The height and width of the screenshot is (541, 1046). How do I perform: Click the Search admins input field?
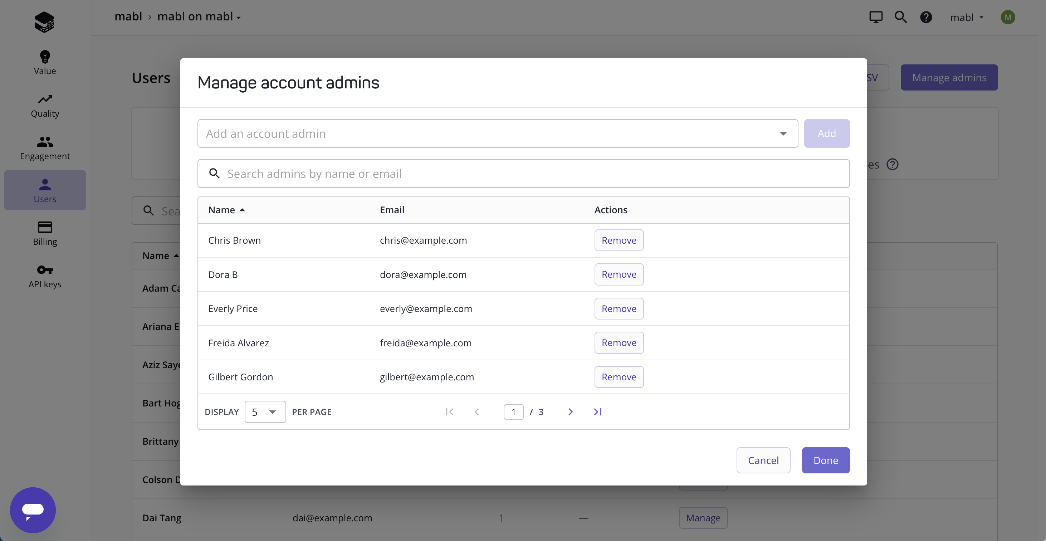pyautogui.click(x=523, y=174)
